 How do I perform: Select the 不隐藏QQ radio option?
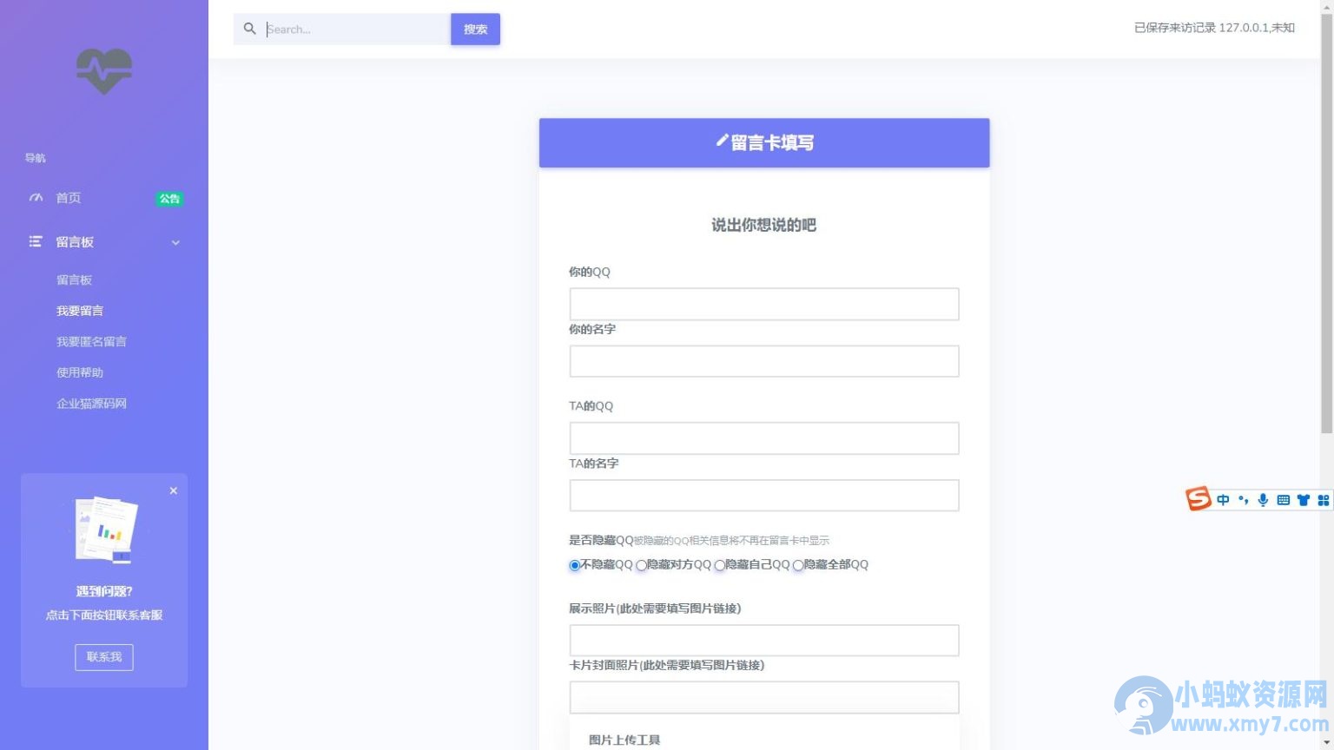pyautogui.click(x=575, y=565)
